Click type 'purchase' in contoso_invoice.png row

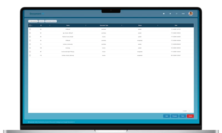click(x=104, y=44)
